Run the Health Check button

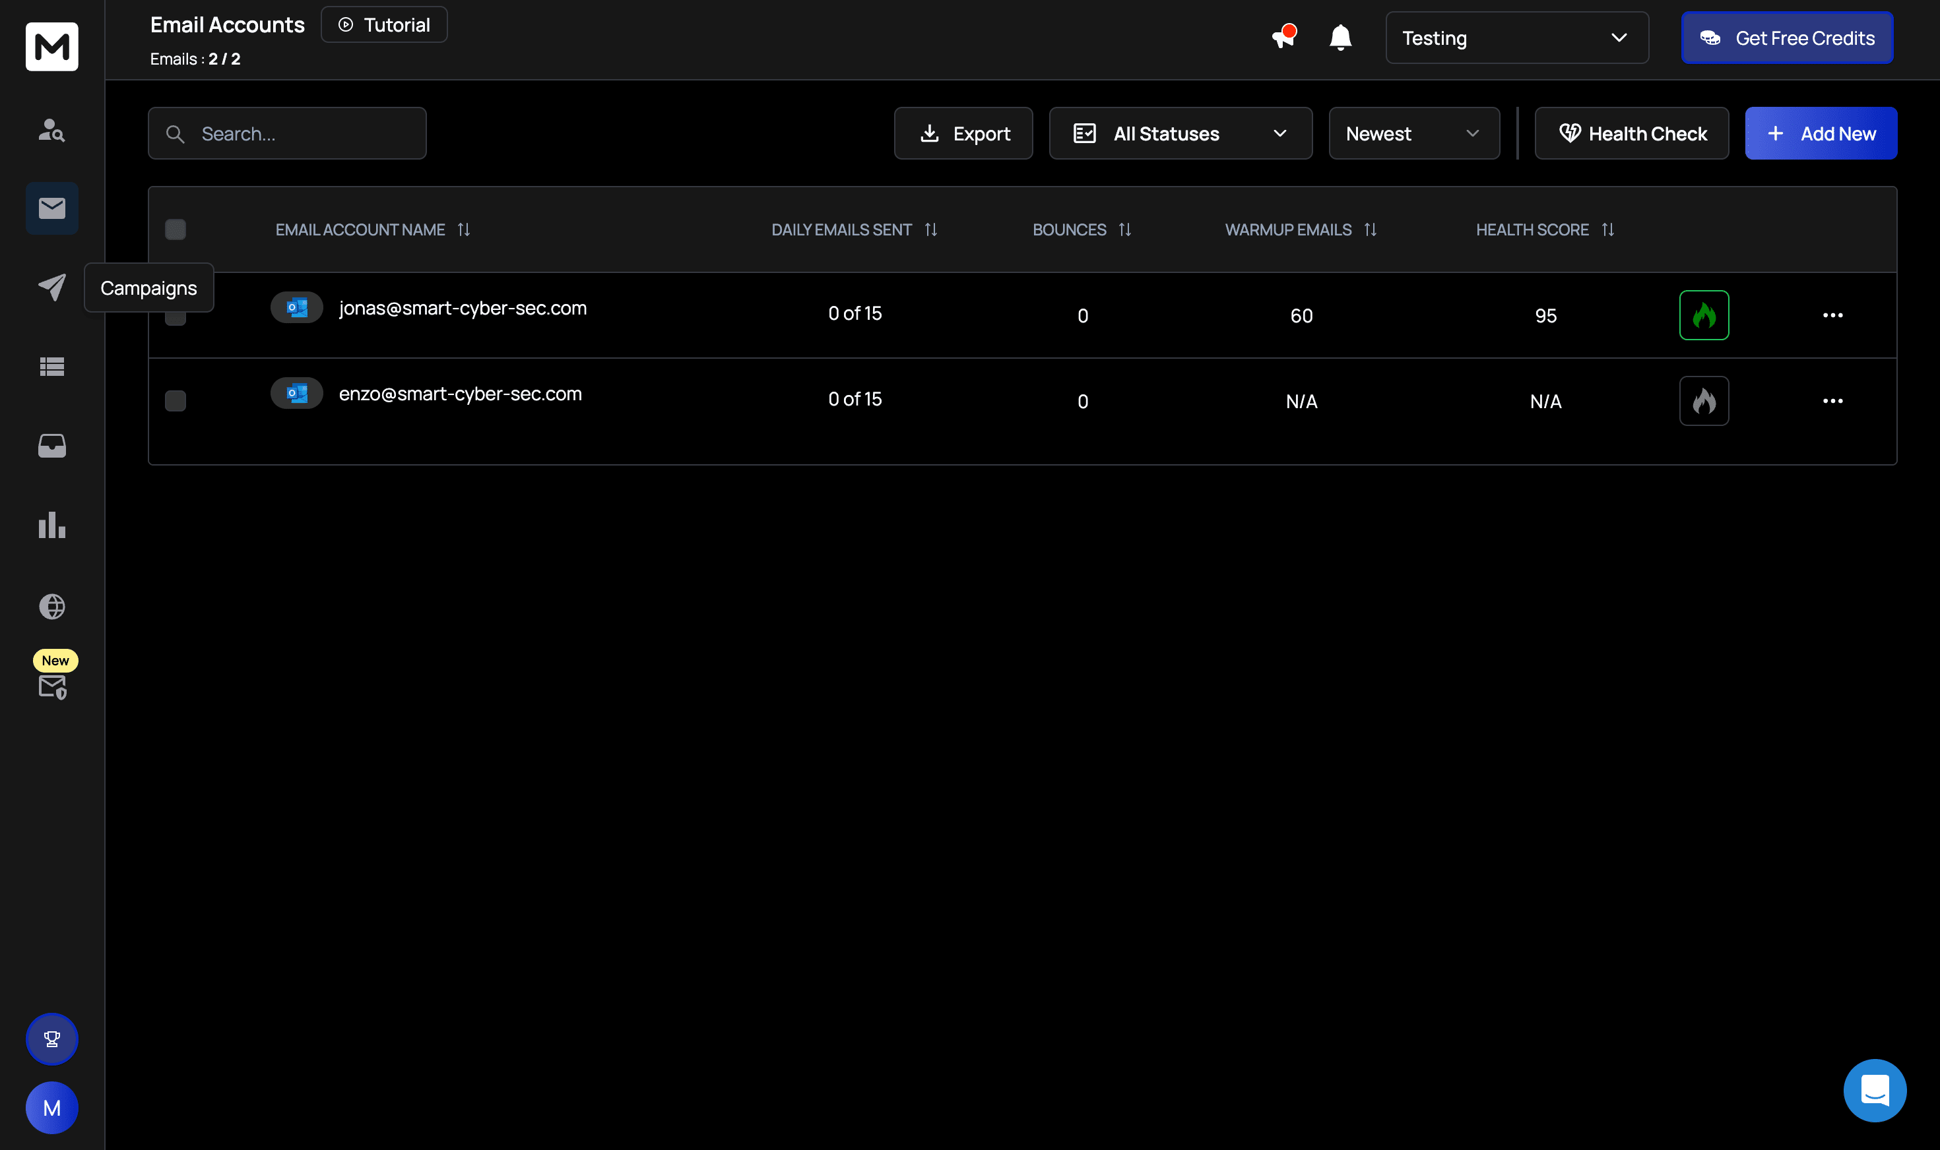point(1631,133)
